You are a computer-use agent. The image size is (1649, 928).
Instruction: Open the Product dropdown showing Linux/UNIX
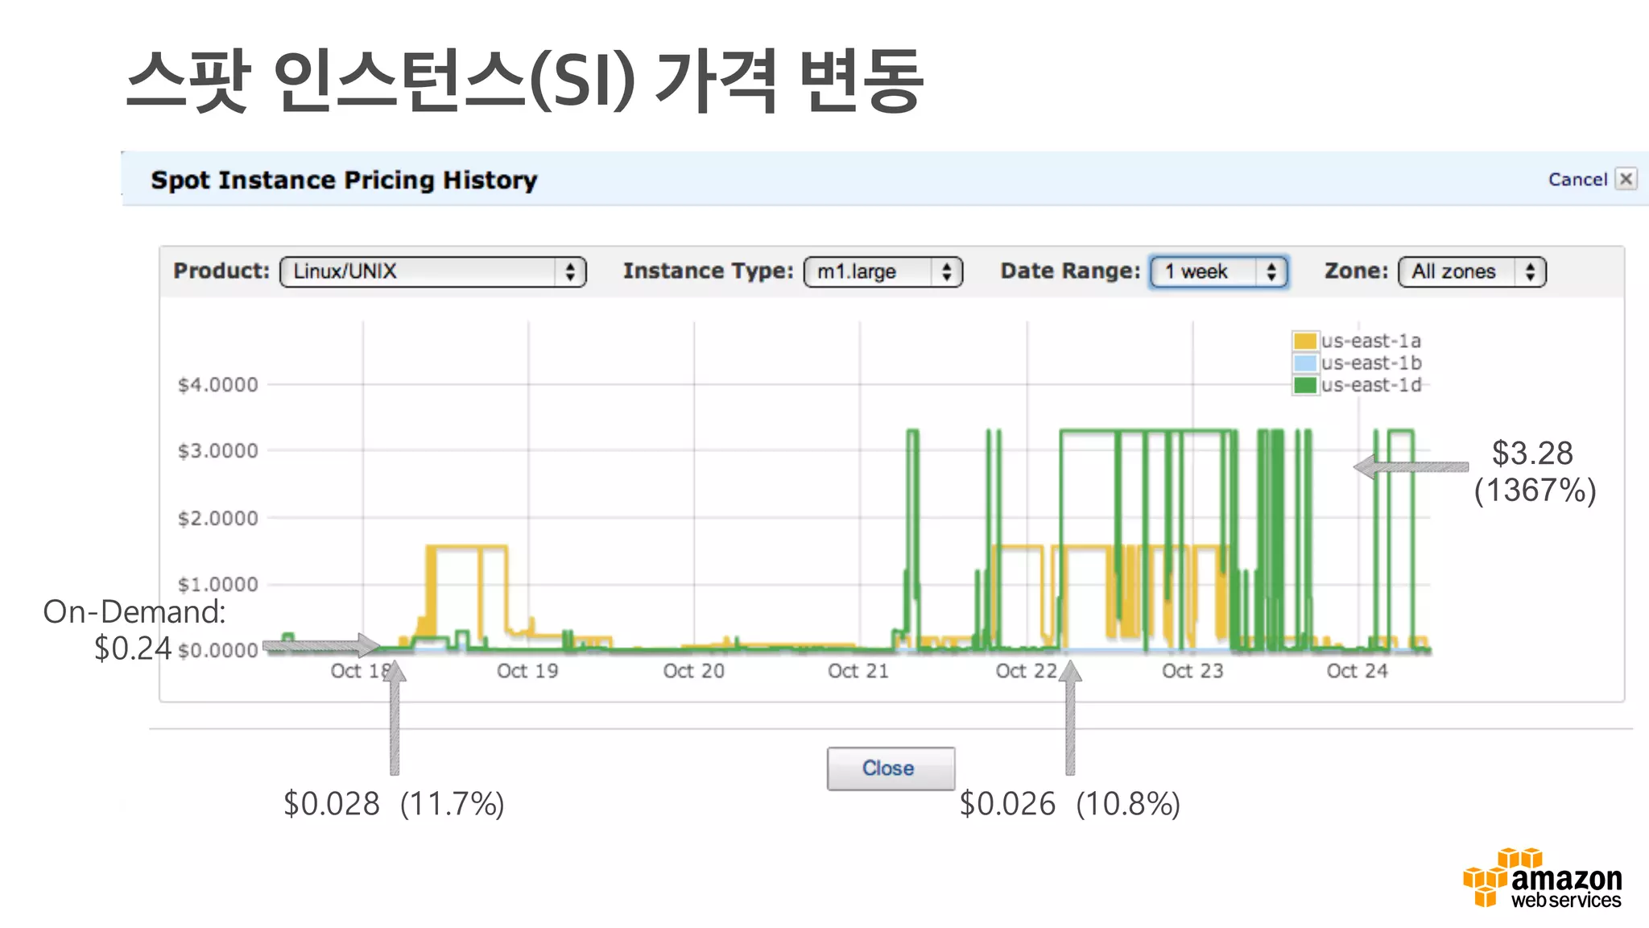click(433, 271)
